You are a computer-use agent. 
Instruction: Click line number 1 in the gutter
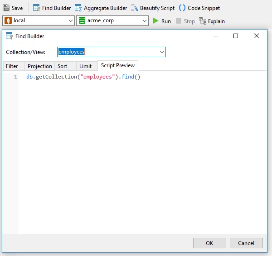(15, 77)
